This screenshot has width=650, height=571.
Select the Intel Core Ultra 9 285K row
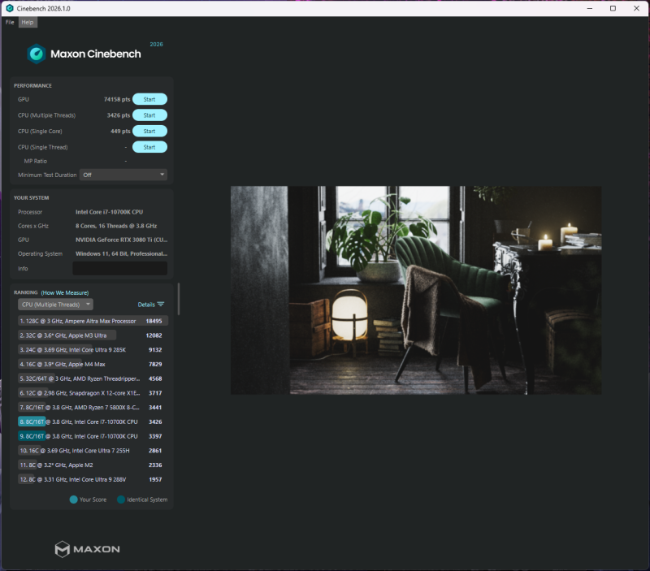[93, 350]
